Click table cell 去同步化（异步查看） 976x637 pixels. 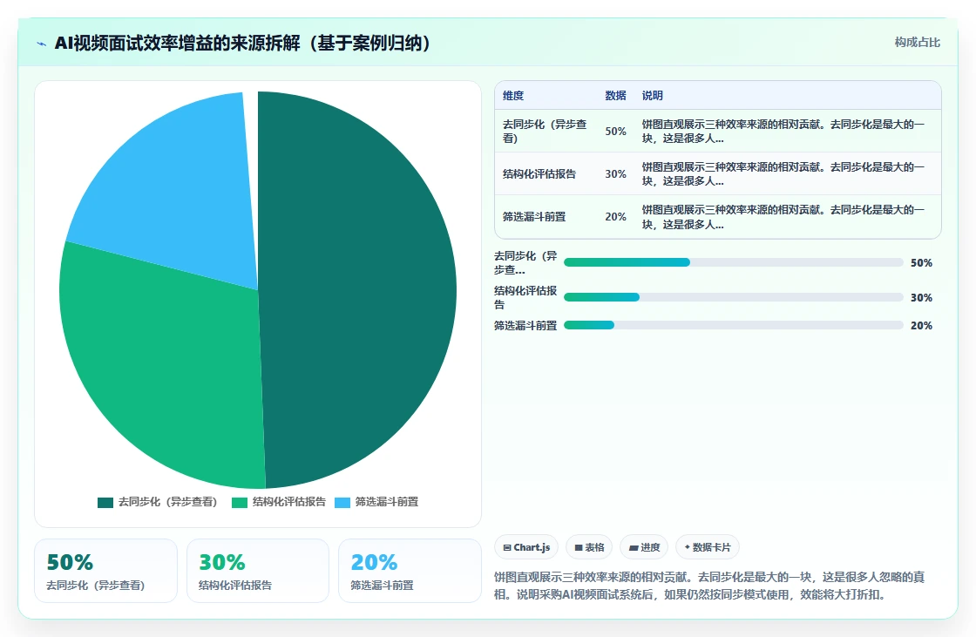[x=546, y=132]
